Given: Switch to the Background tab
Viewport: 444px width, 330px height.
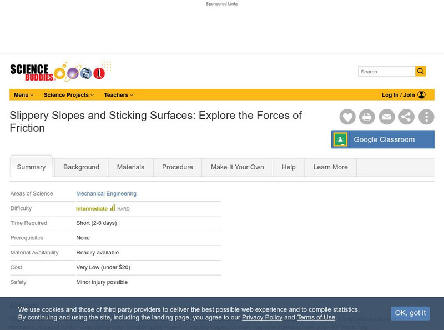Looking at the screenshot, I should (81, 167).
